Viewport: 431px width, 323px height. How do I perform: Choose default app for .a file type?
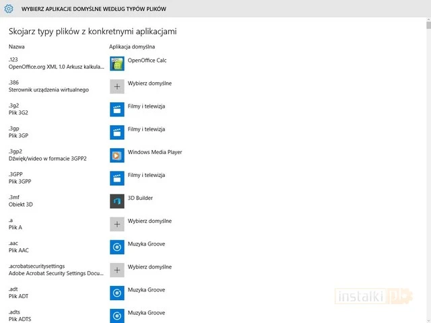click(150, 221)
